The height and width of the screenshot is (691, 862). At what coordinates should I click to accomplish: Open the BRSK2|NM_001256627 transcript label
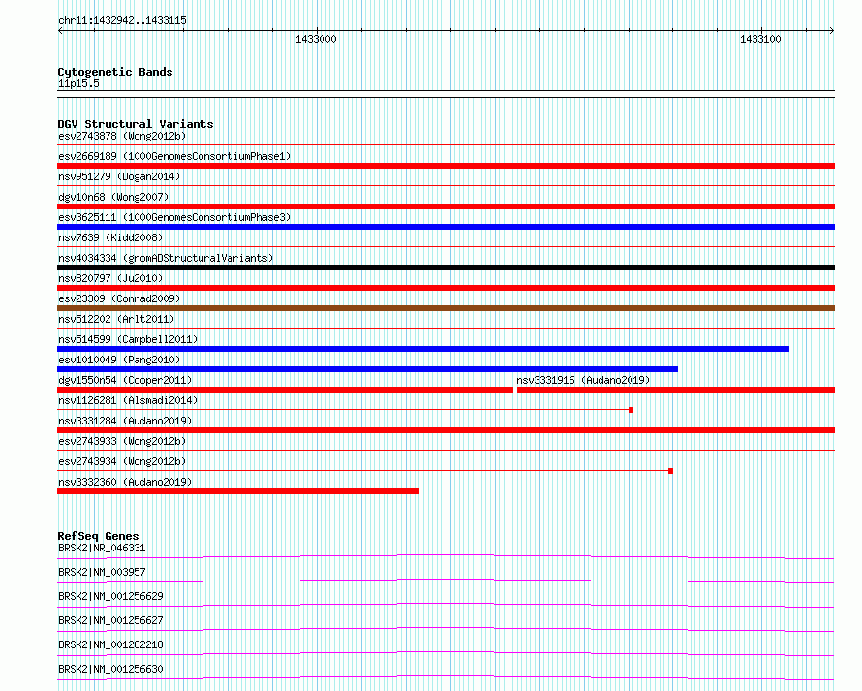(x=110, y=620)
